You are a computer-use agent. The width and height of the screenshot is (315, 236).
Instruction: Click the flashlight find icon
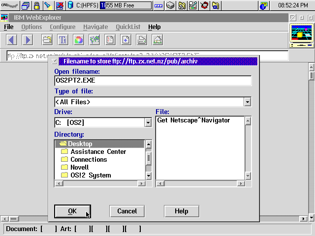pos(48,5)
